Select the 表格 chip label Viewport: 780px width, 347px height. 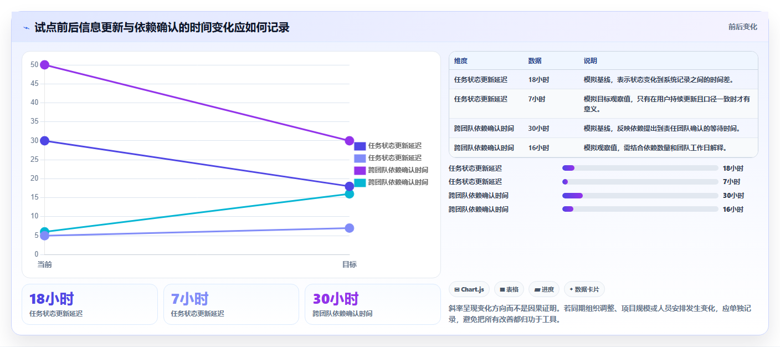512,289
